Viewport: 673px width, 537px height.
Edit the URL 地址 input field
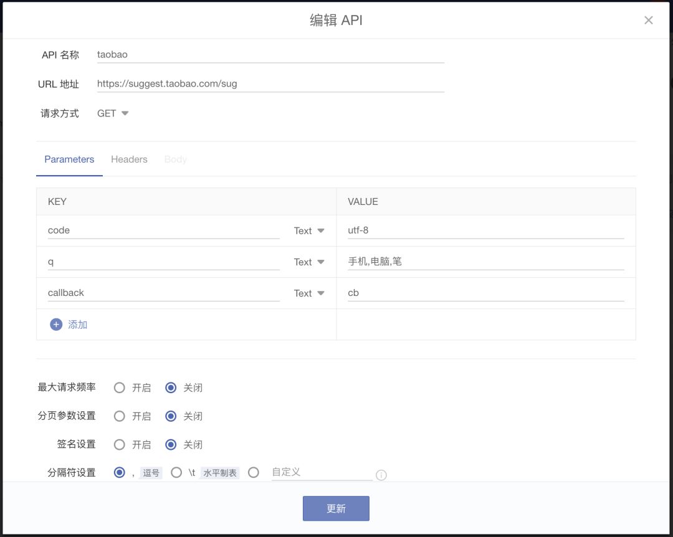point(270,84)
